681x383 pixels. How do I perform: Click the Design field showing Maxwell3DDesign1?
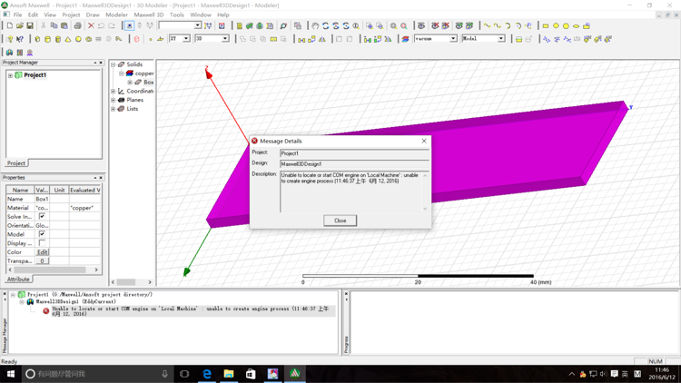coord(354,164)
